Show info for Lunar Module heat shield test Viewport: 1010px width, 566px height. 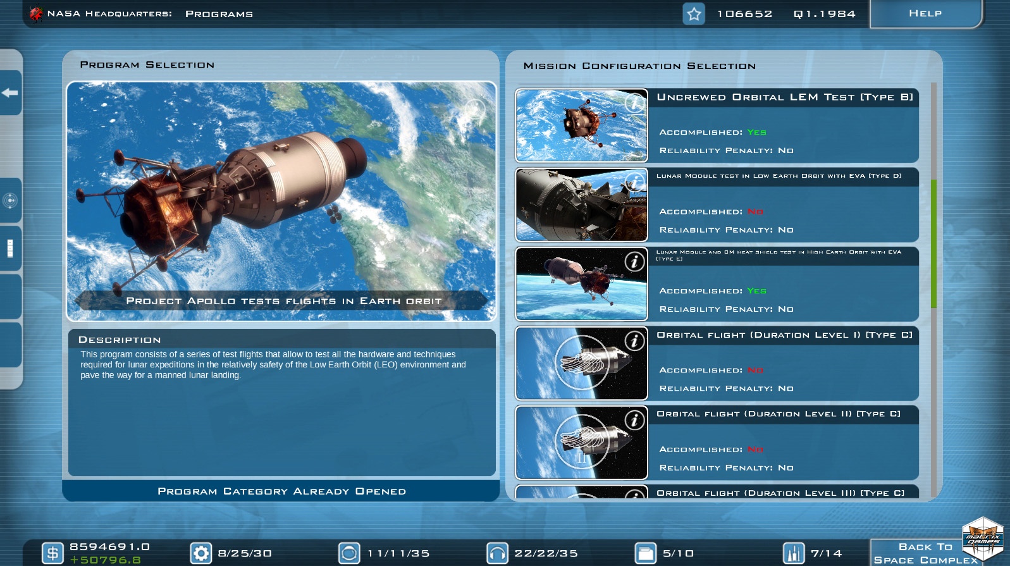pos(634,261)
